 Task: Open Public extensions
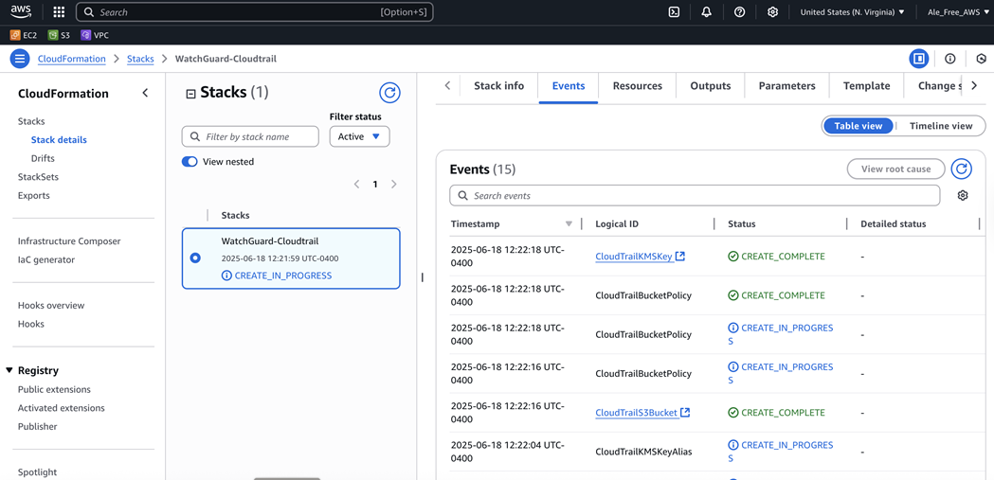pyautogui.click(x=54, y=389)
